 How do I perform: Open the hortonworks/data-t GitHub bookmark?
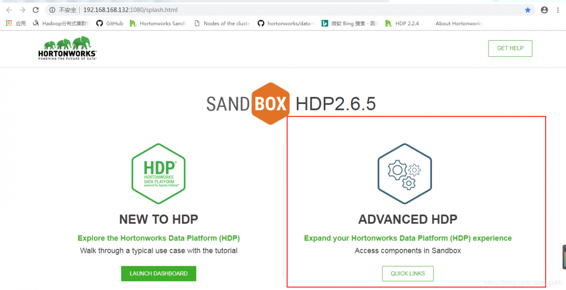coord(286,23)
